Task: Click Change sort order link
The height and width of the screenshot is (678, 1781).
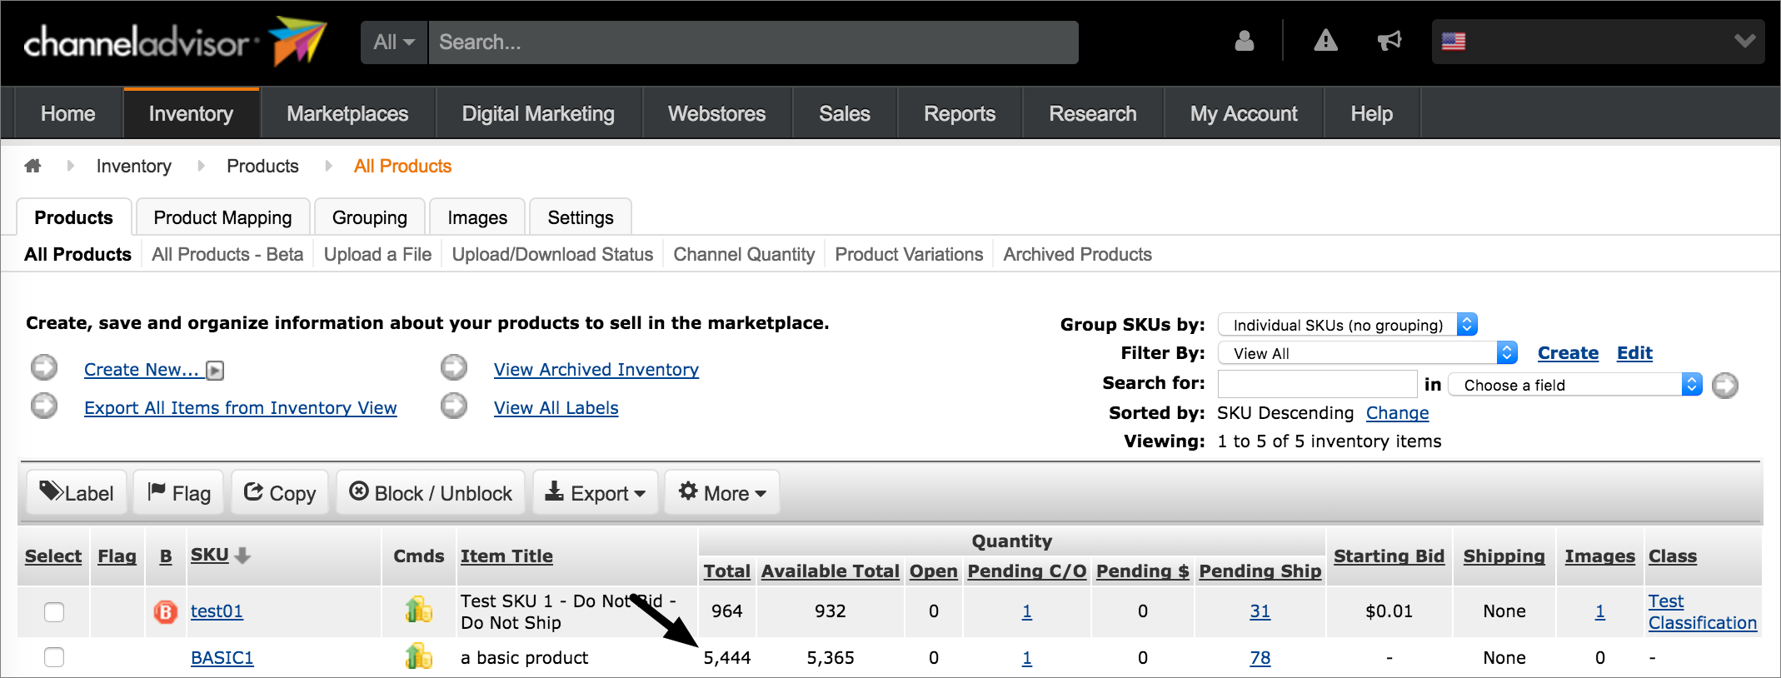Action: tap(1397, 413)
